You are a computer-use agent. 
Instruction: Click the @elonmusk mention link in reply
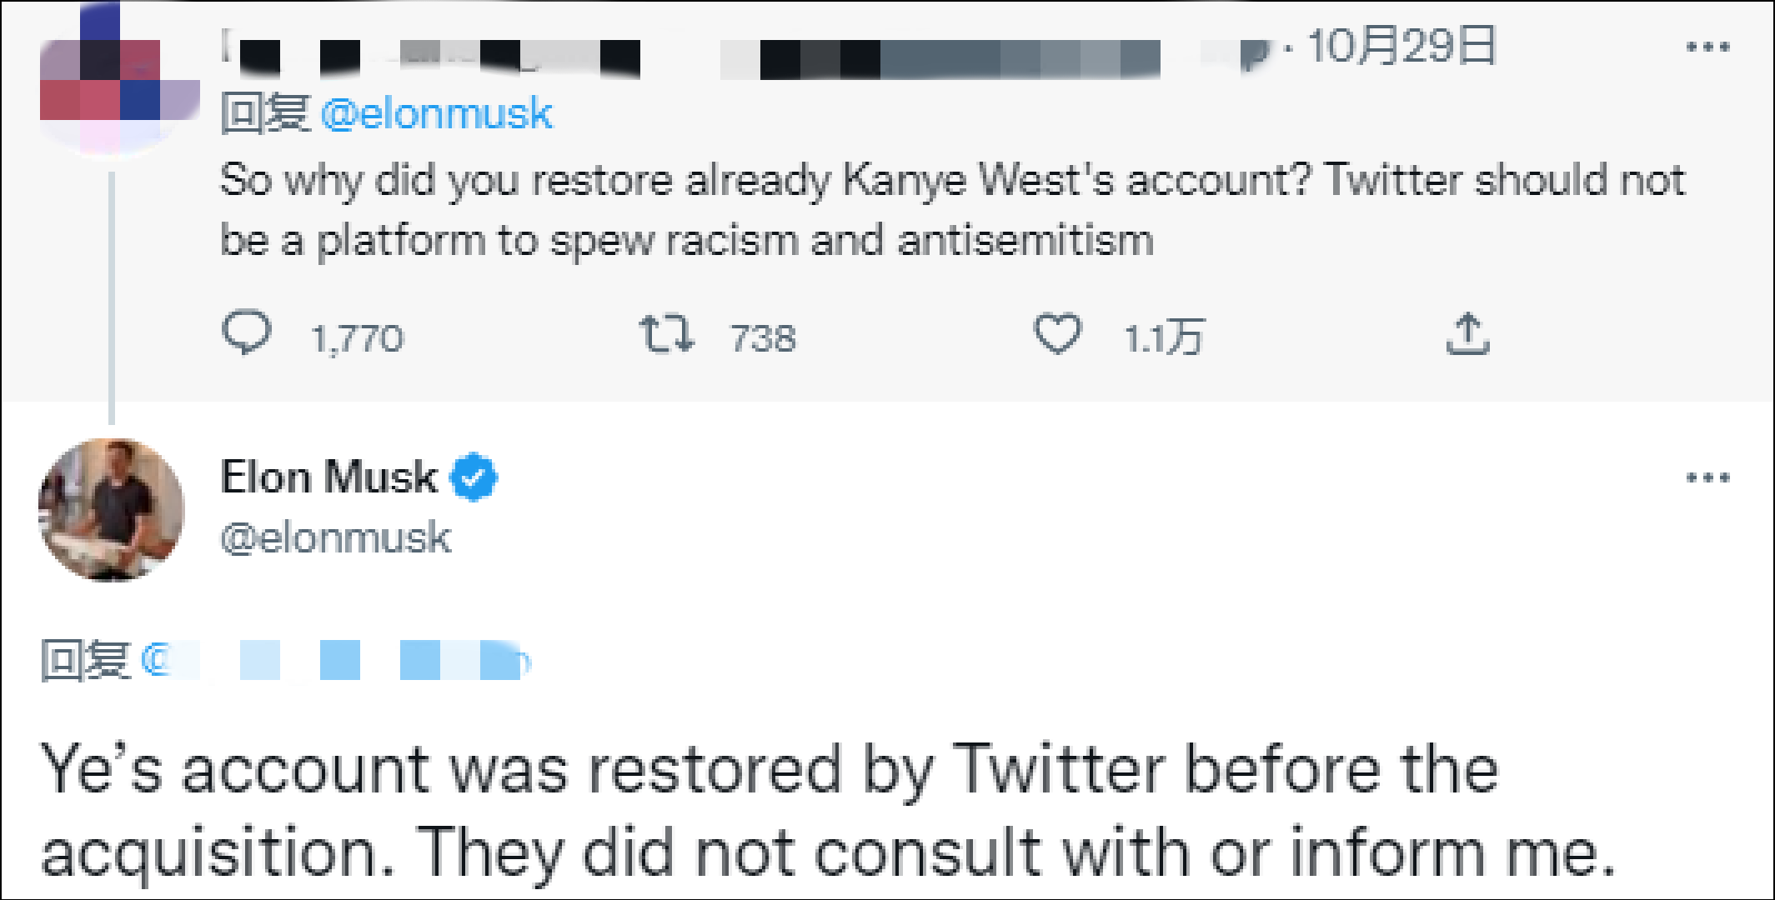pyautogui.click(x=435, y=114)
